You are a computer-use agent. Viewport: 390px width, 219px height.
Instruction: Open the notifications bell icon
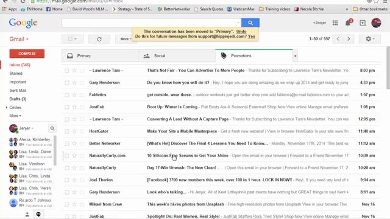pyautogui.click(x=348, y=23)
